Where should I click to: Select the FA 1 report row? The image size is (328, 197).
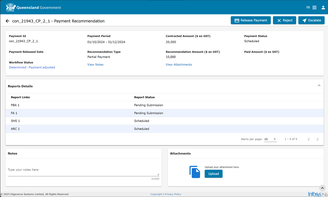point(165,113)
